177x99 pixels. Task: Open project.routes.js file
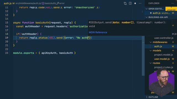(163, 67)
